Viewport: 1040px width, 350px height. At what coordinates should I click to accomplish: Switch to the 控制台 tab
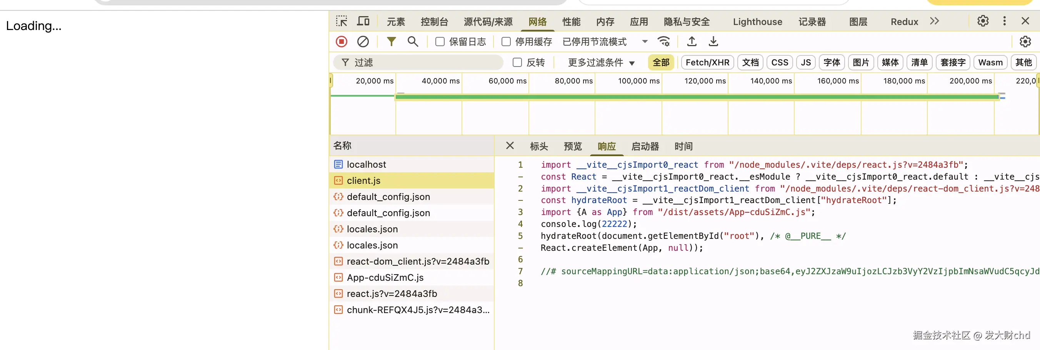pos(434,22)
